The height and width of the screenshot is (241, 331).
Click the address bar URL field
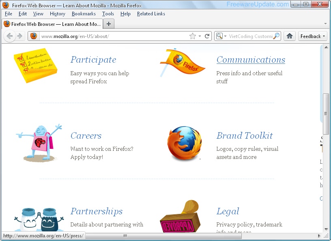tap(114, 36)
